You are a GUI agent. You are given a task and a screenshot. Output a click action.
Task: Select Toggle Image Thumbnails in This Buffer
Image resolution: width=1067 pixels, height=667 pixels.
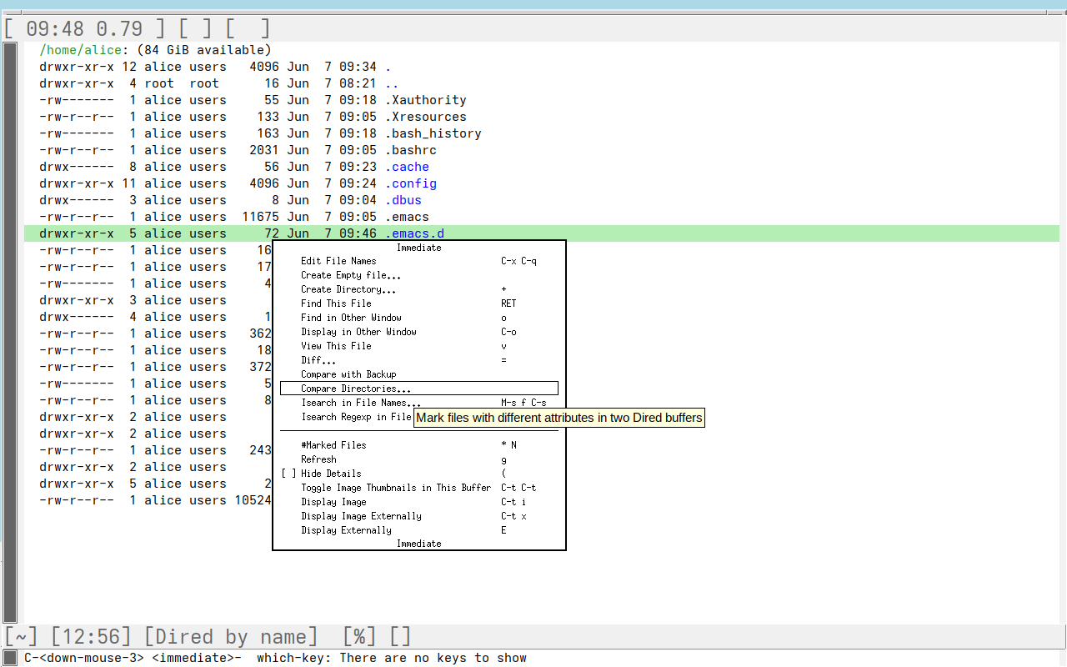tap(419, 488)
